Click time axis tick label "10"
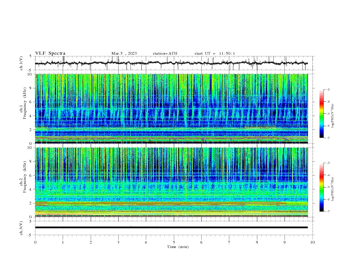This screenshot has height=272, width=352. point(312,242)
